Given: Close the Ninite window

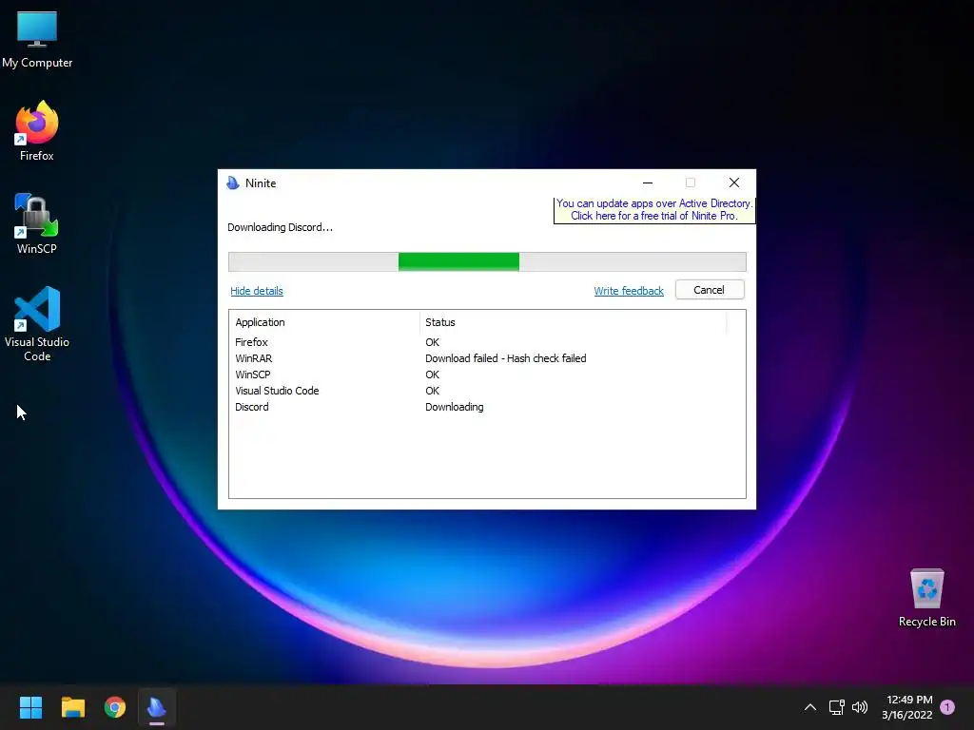Looking at the screenshot, I should 734,182.
